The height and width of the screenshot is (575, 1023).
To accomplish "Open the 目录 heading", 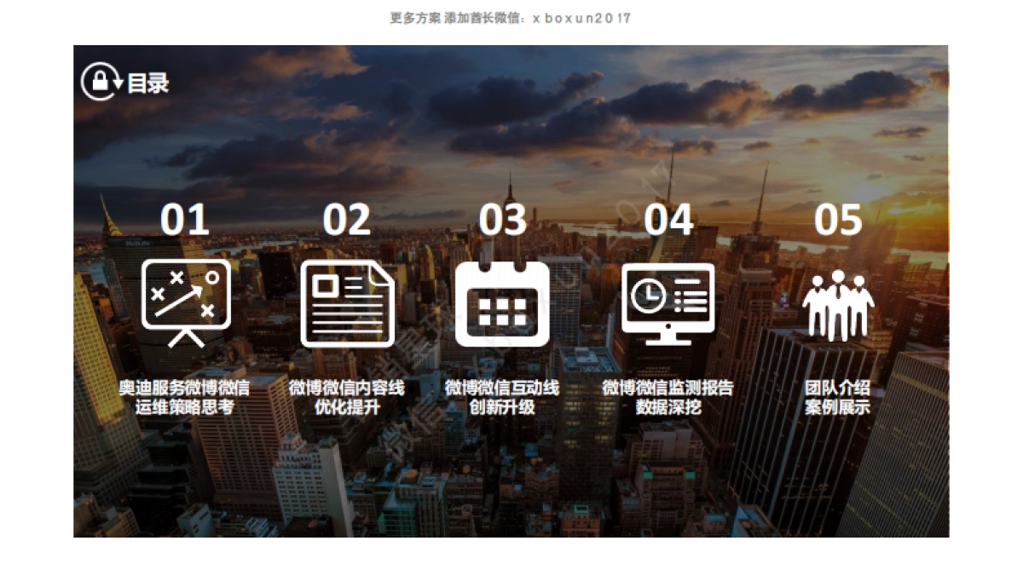I will pyautogui.click(x=147, y=83).
